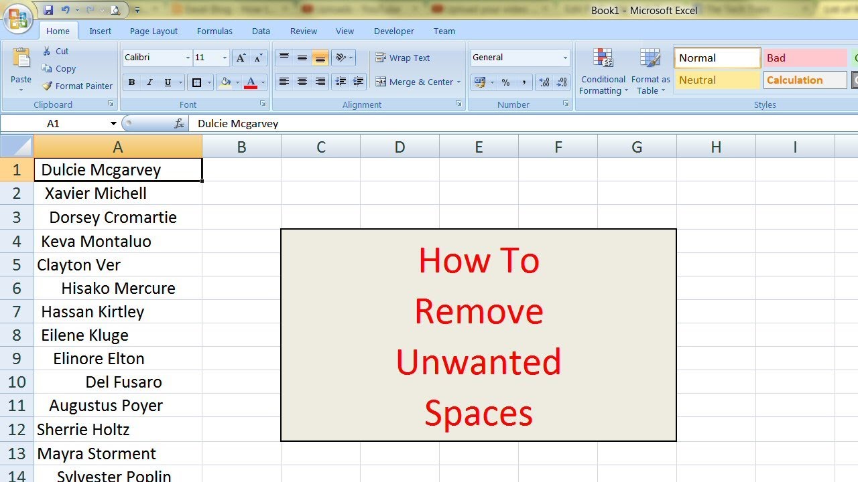Click in the formula bar text

238,124
